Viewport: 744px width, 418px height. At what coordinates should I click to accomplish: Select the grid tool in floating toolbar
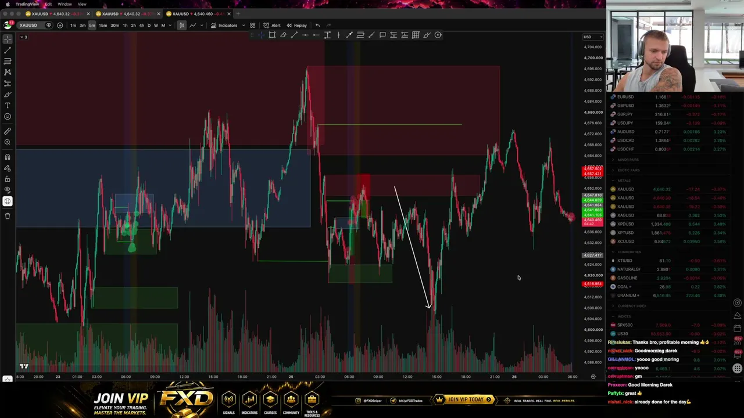coord(416,35)
